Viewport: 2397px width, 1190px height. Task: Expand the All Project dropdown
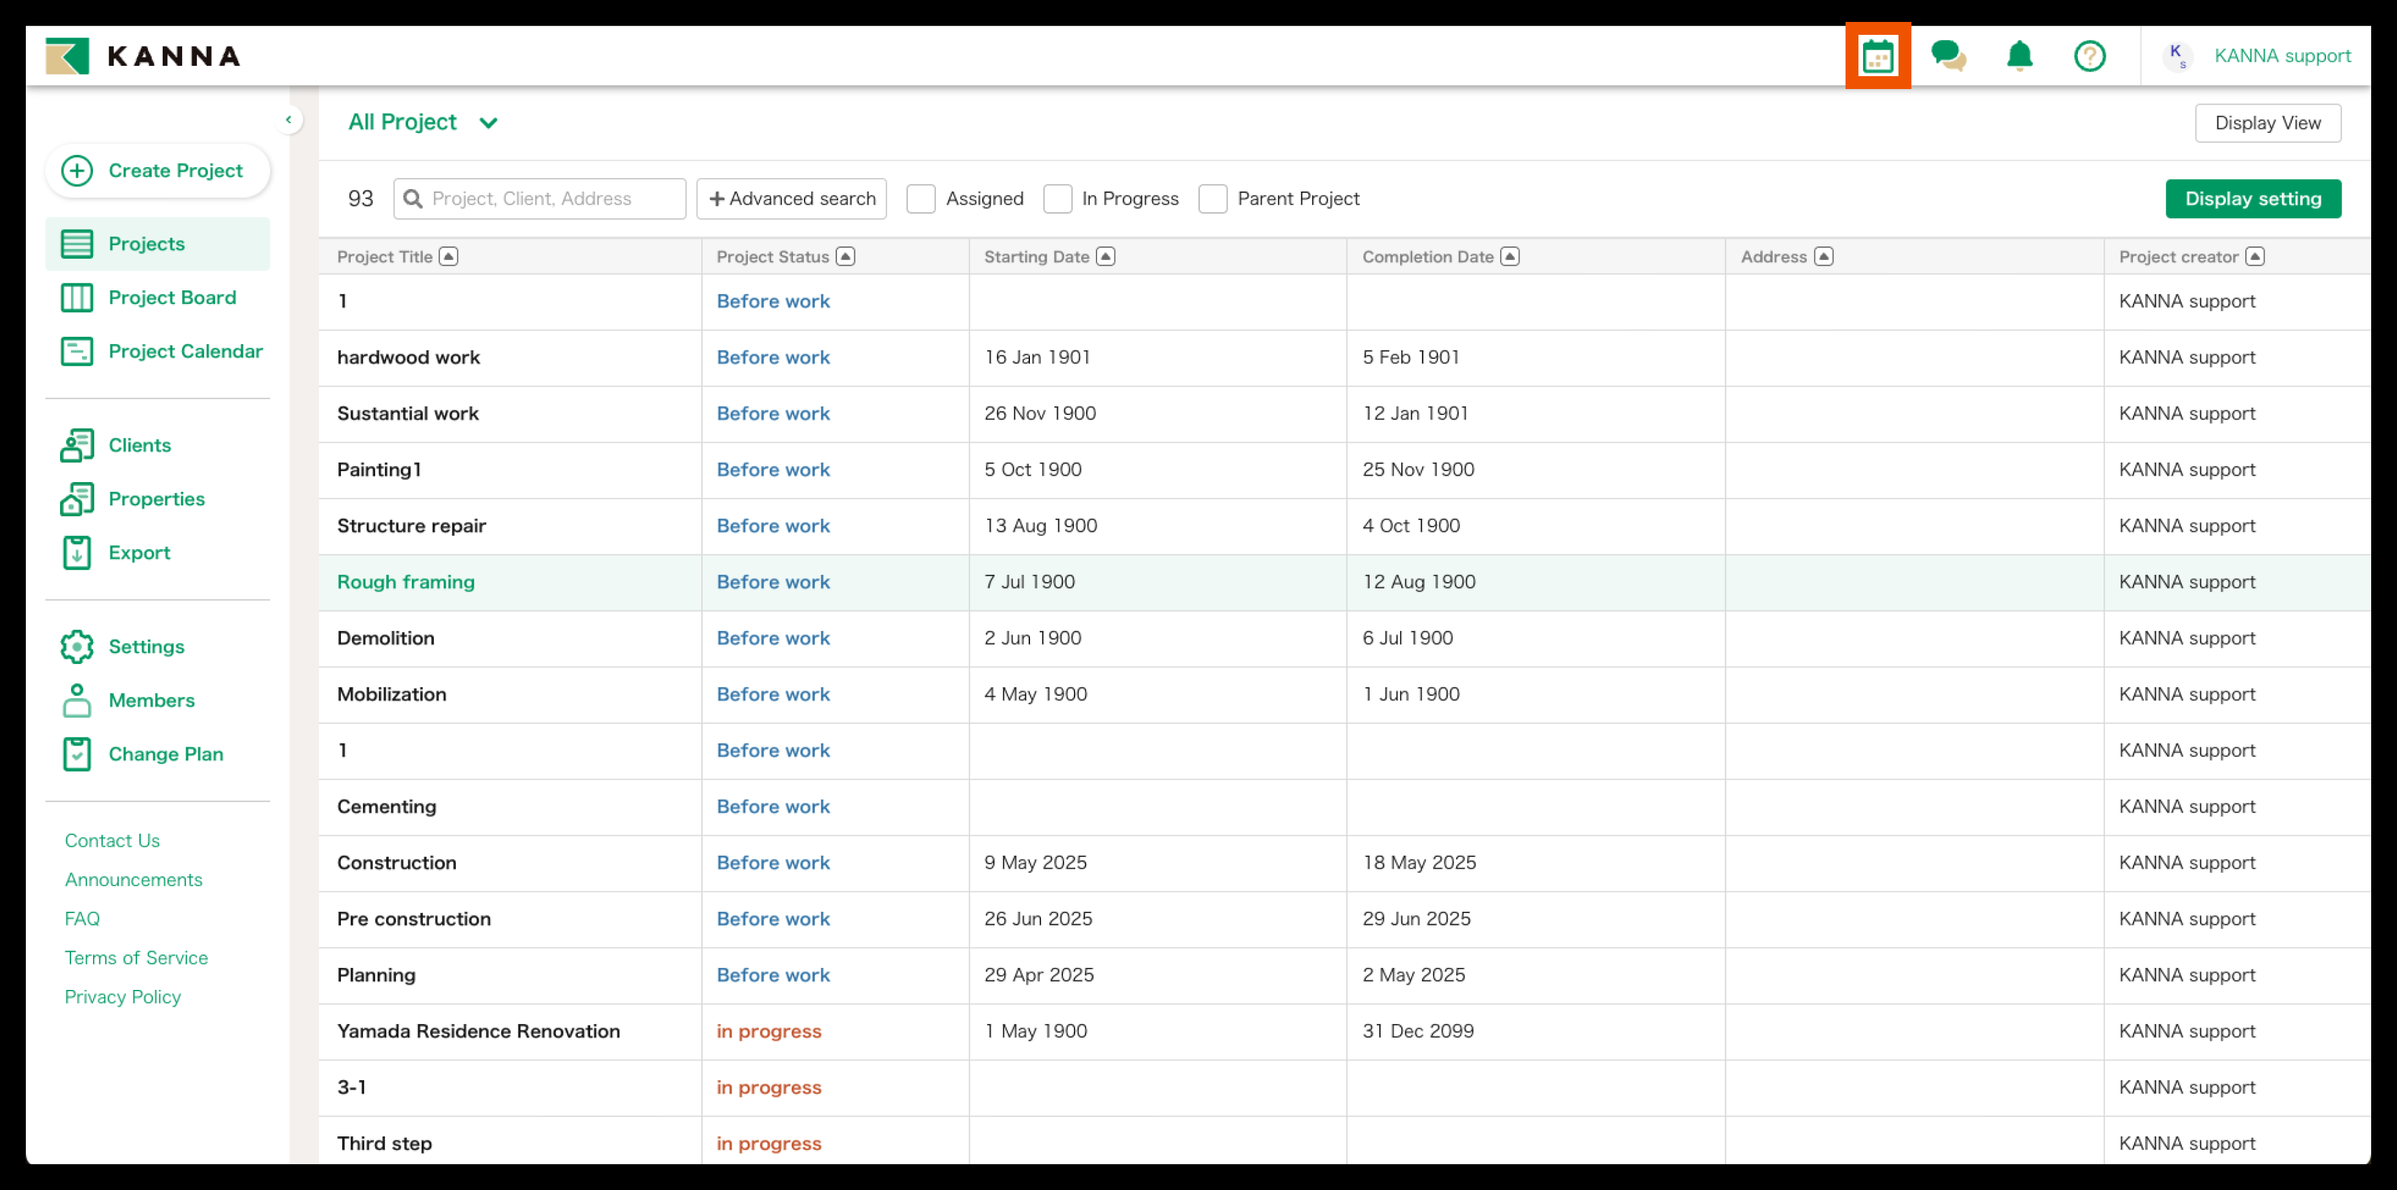[x=488, y=123]
